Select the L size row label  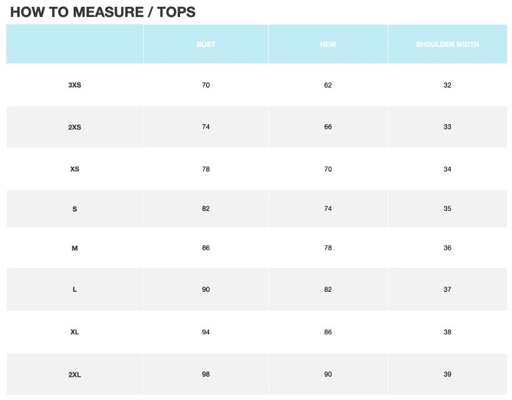[x=74, y=290]
